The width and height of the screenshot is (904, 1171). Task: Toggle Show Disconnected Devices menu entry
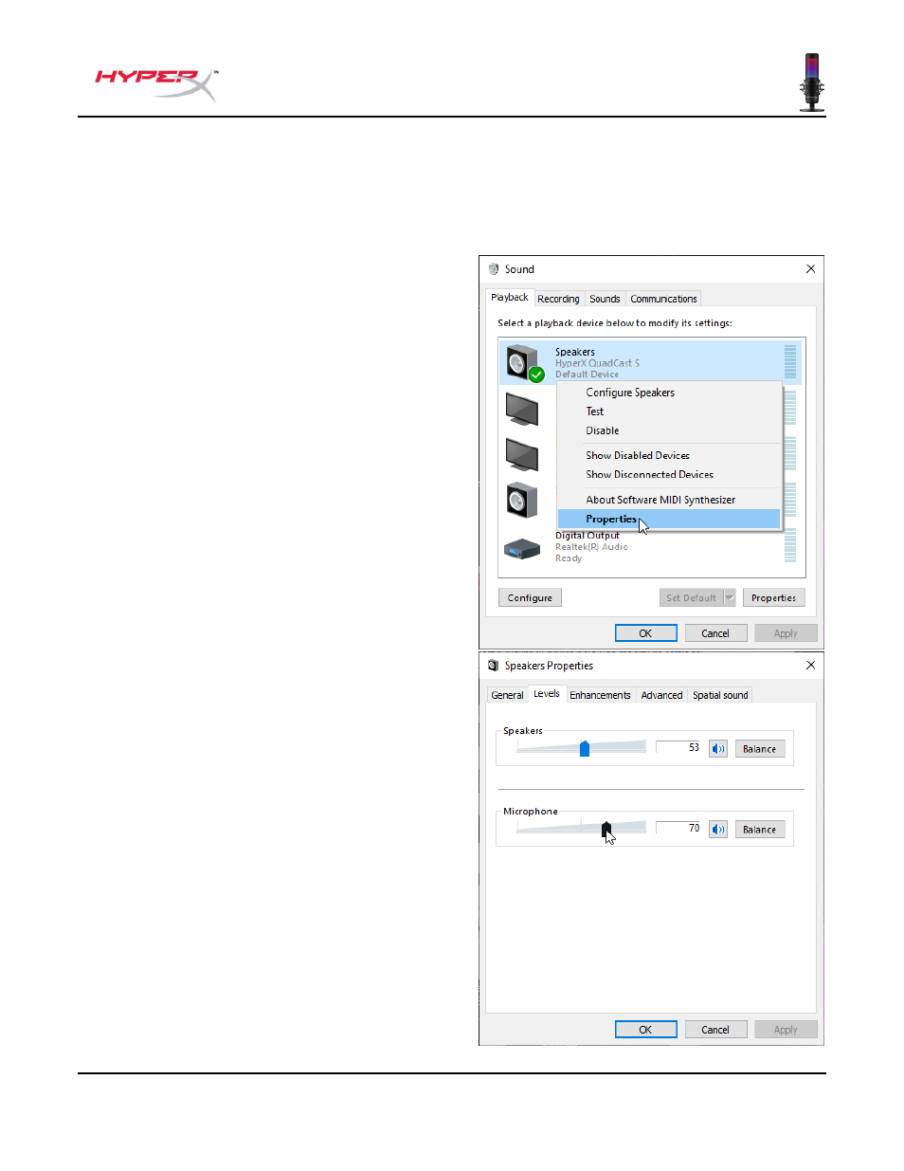point(668,475)
